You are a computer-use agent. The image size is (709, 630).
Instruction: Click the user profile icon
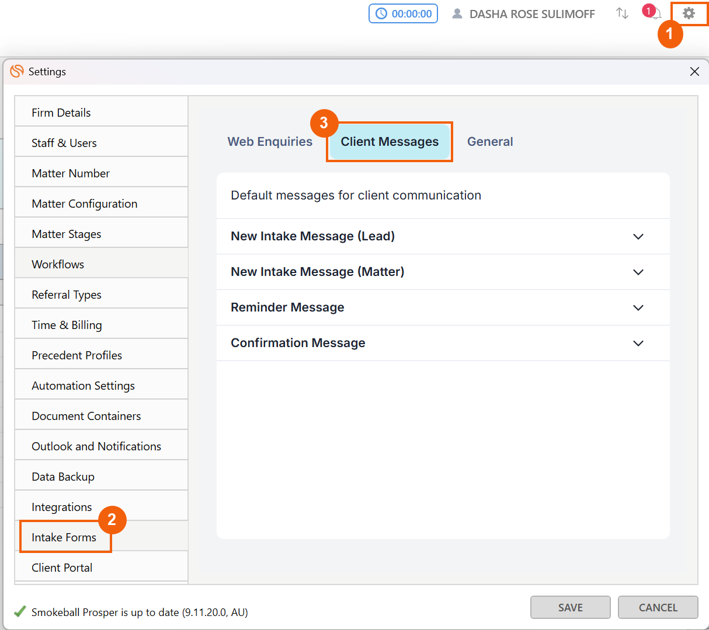coord(457,14)
